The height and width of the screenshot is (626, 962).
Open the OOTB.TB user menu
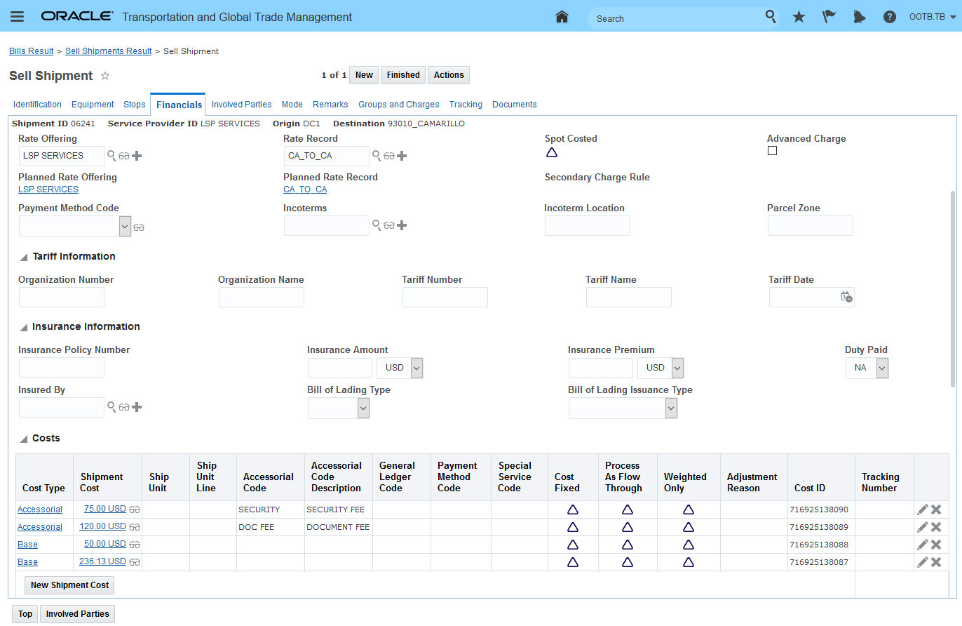(x=933, y=17)
